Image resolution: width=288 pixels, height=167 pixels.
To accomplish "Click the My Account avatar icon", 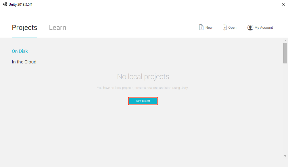I will pyautogui.click(x=250, y=28).
